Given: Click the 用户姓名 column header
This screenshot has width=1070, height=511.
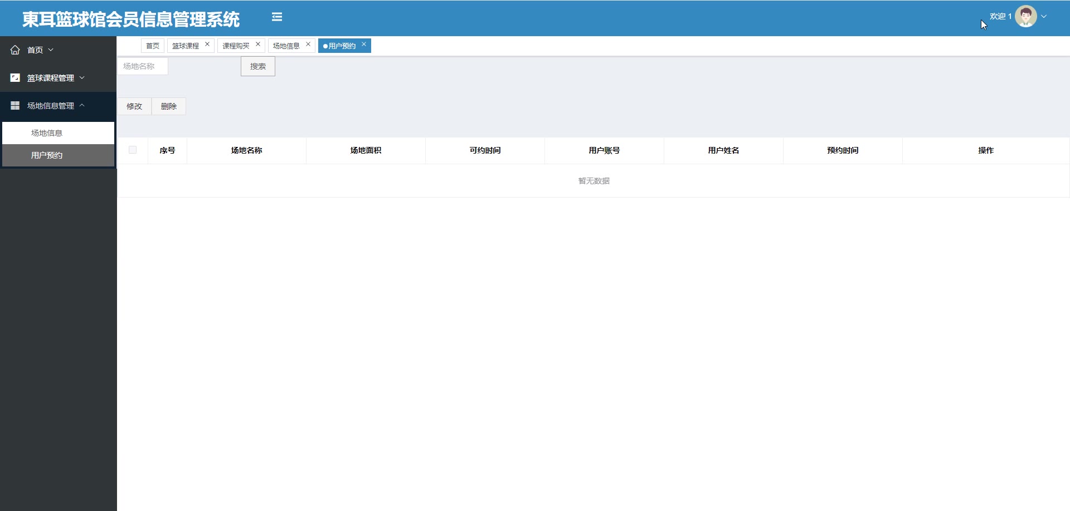Looking at the screenshot, I should point(723,150).
